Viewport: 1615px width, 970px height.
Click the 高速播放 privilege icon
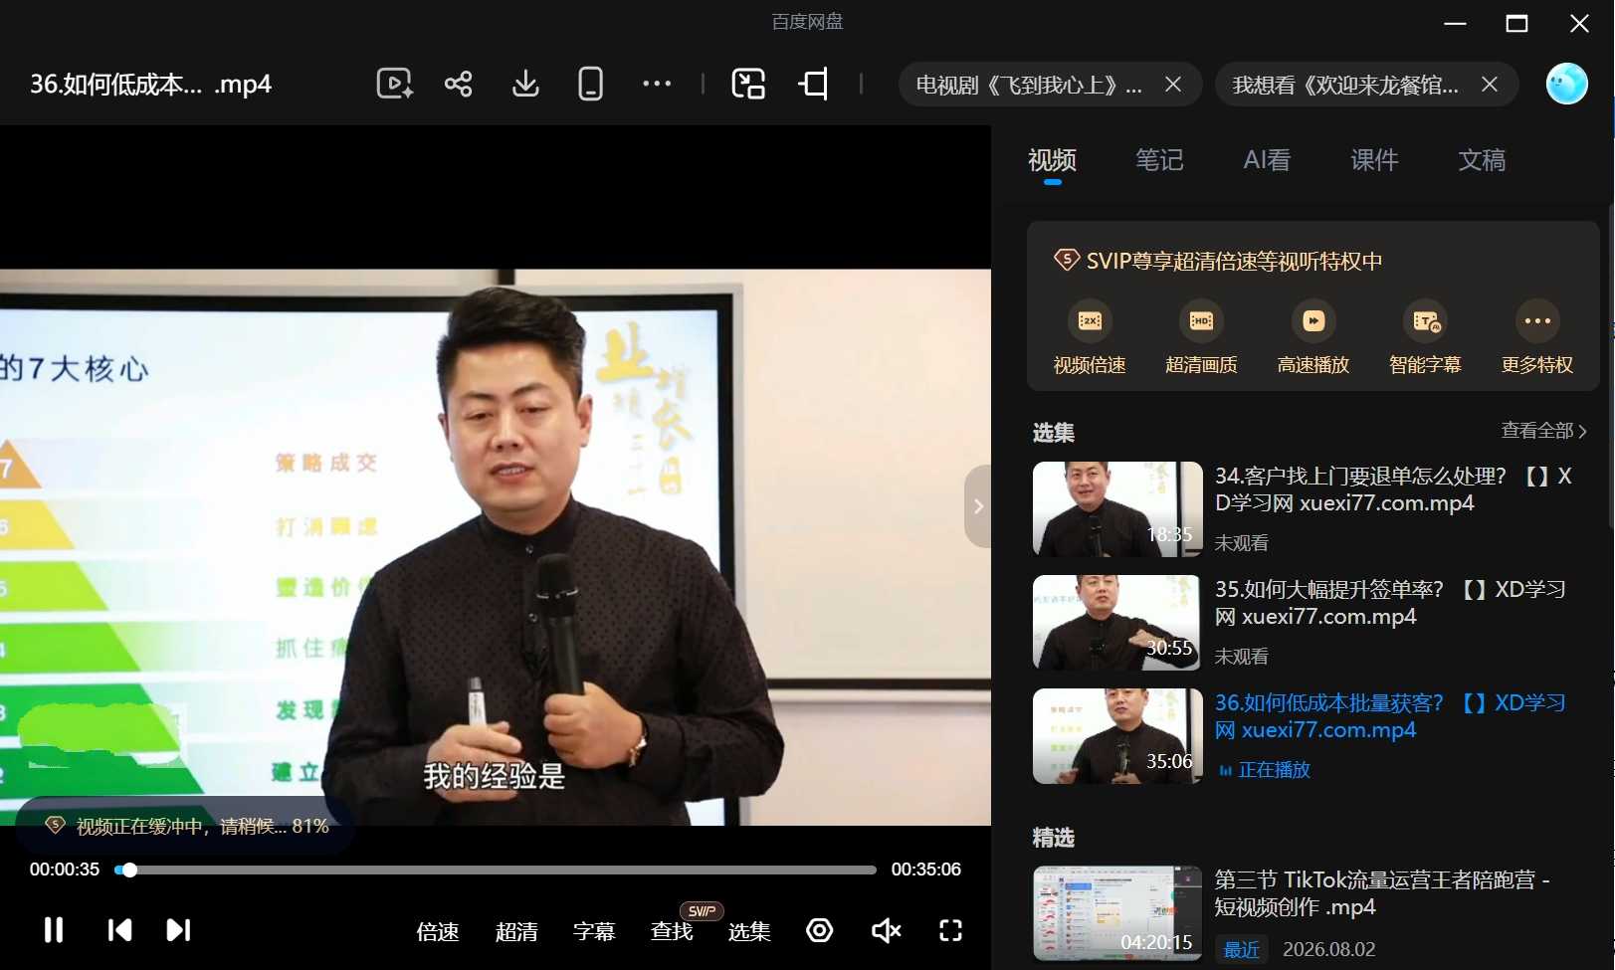click(x=1313, y=321)
